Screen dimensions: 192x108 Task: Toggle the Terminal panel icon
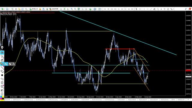(23, 9)
